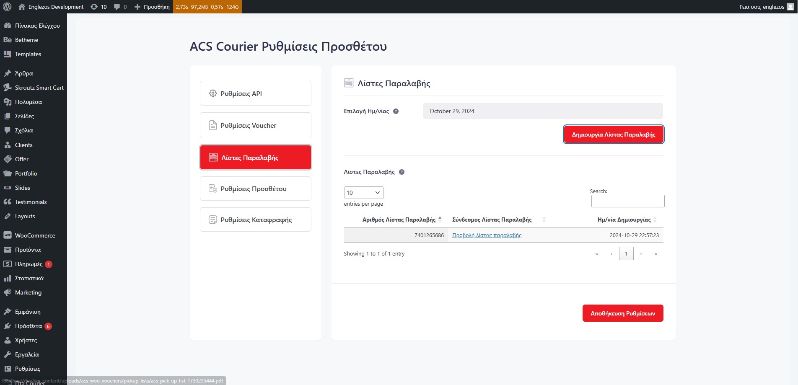Open the user avatar in admin bar
The height and width of the screenshot is (385, 798).
click(x=790, y=7)
